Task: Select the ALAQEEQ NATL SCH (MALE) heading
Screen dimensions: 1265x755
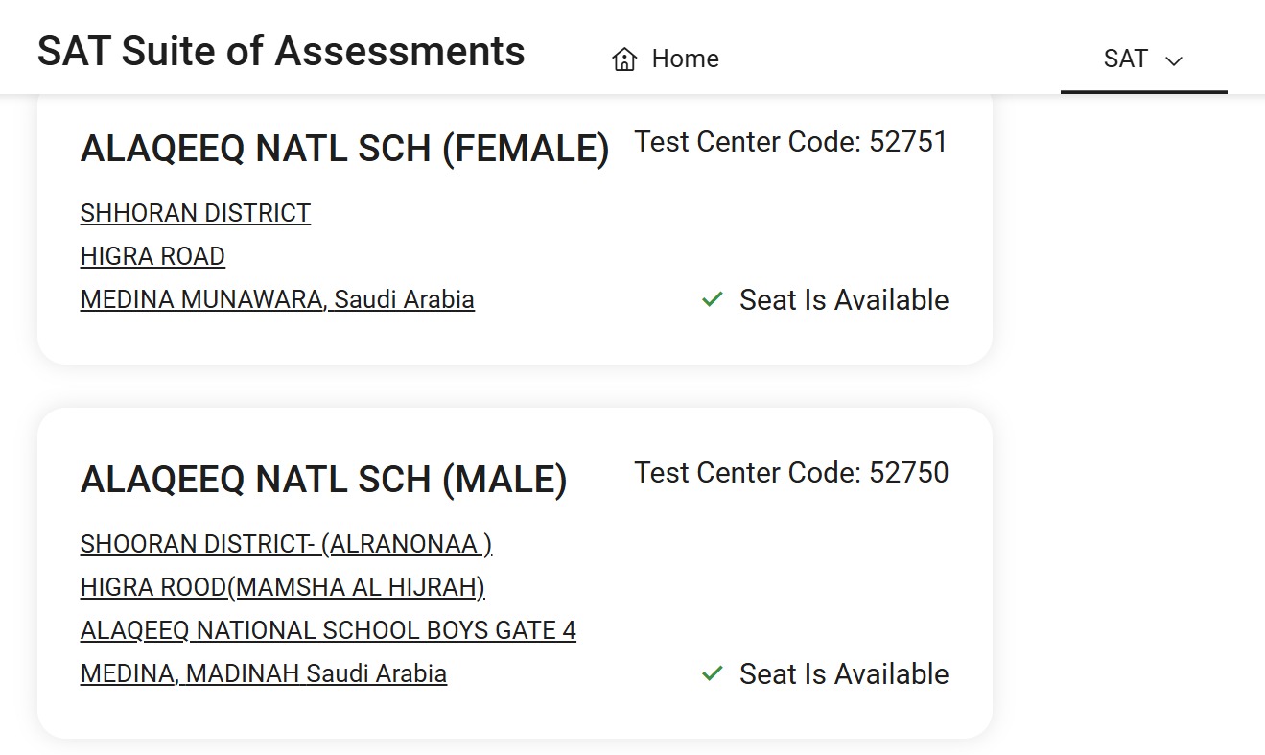Action: pyautogui.click(x=324, y=480)
